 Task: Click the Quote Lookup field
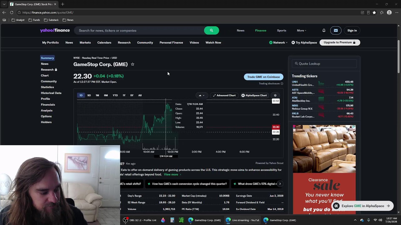(324, 63)
